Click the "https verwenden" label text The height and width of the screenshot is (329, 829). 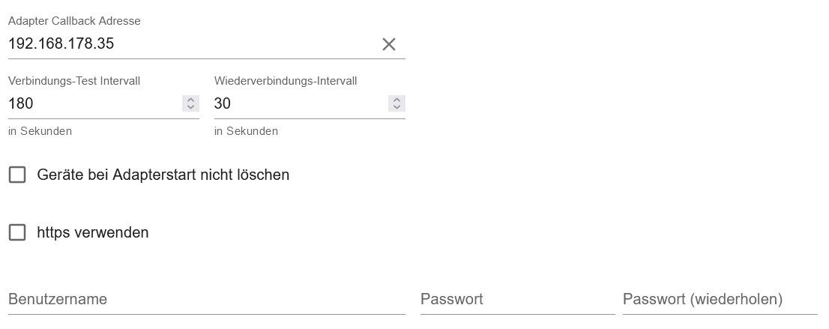pyautogui.click(x=93, y=232)
